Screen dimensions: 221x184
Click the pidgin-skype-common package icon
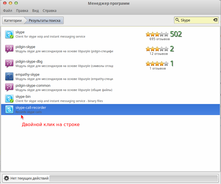pos(9,87)
